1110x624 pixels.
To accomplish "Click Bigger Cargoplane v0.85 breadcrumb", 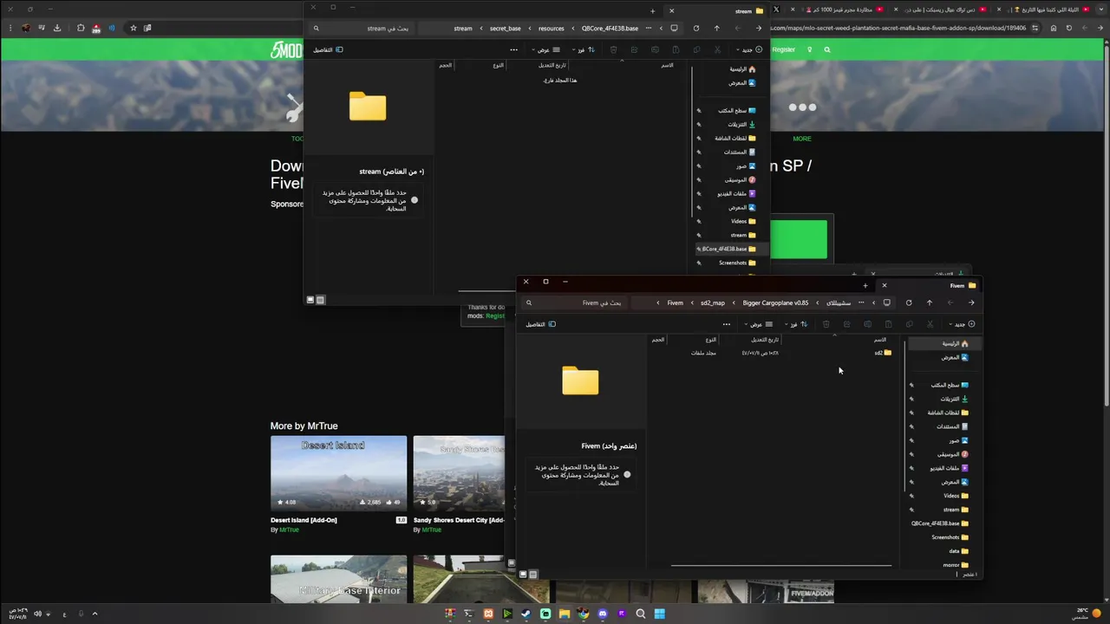I will [x=775, y=302].
